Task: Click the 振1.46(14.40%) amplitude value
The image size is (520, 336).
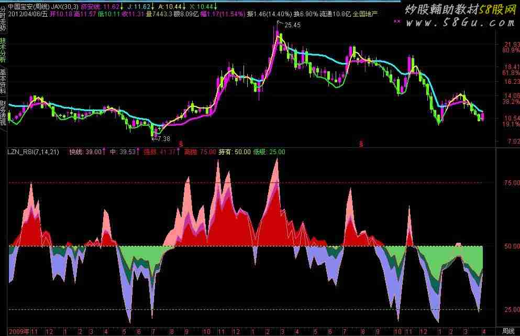Action: 269,14
